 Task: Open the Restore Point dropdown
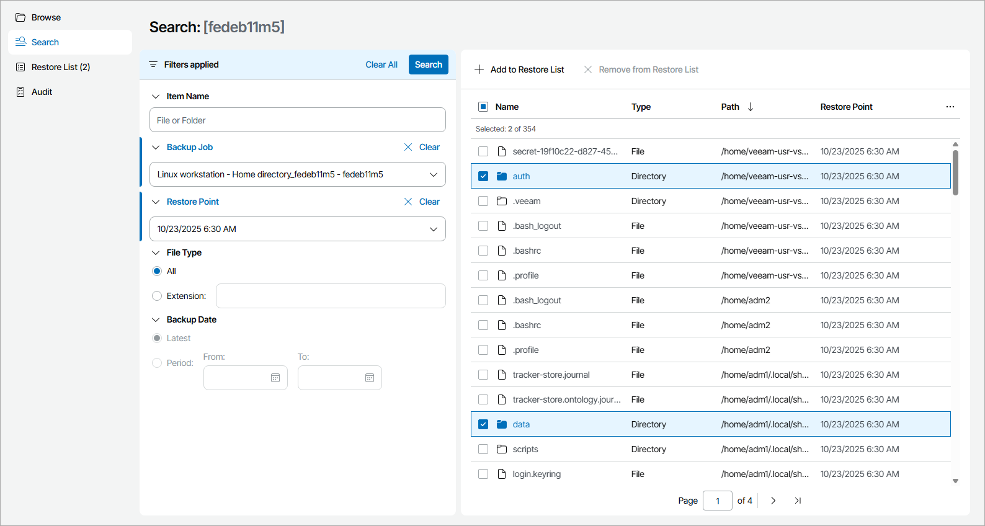[434, 229]
